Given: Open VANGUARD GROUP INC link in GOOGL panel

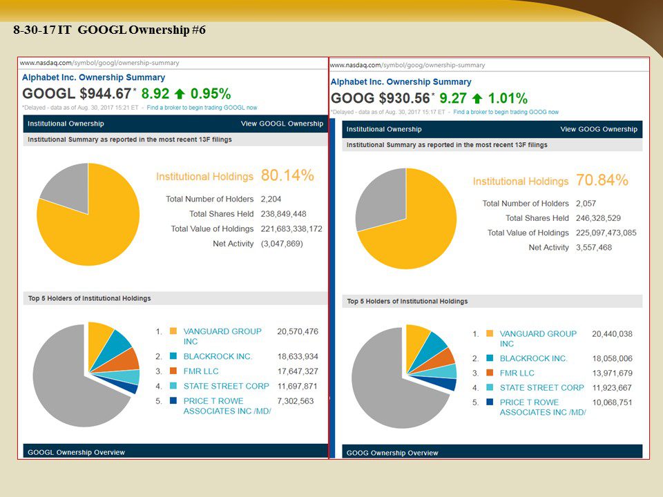Looking at the screenshot, I should pyautogui.click(x=222, y=336).
